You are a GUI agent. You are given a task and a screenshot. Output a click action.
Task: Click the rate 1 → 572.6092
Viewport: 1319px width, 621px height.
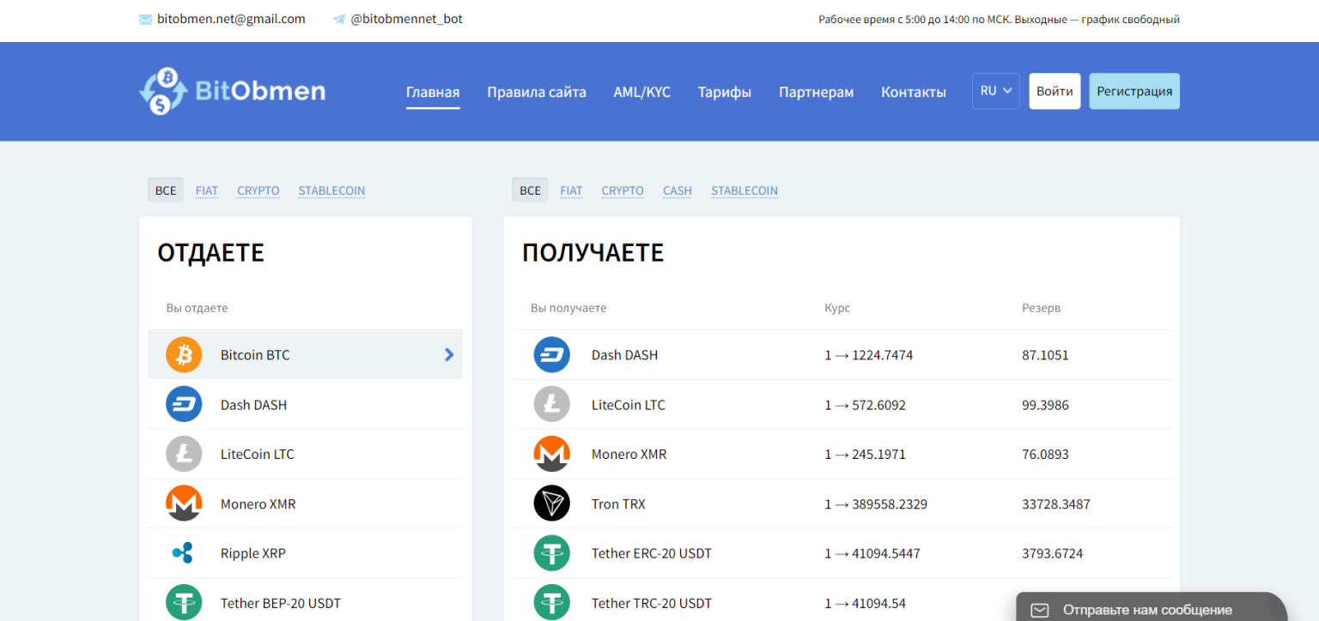865,405
